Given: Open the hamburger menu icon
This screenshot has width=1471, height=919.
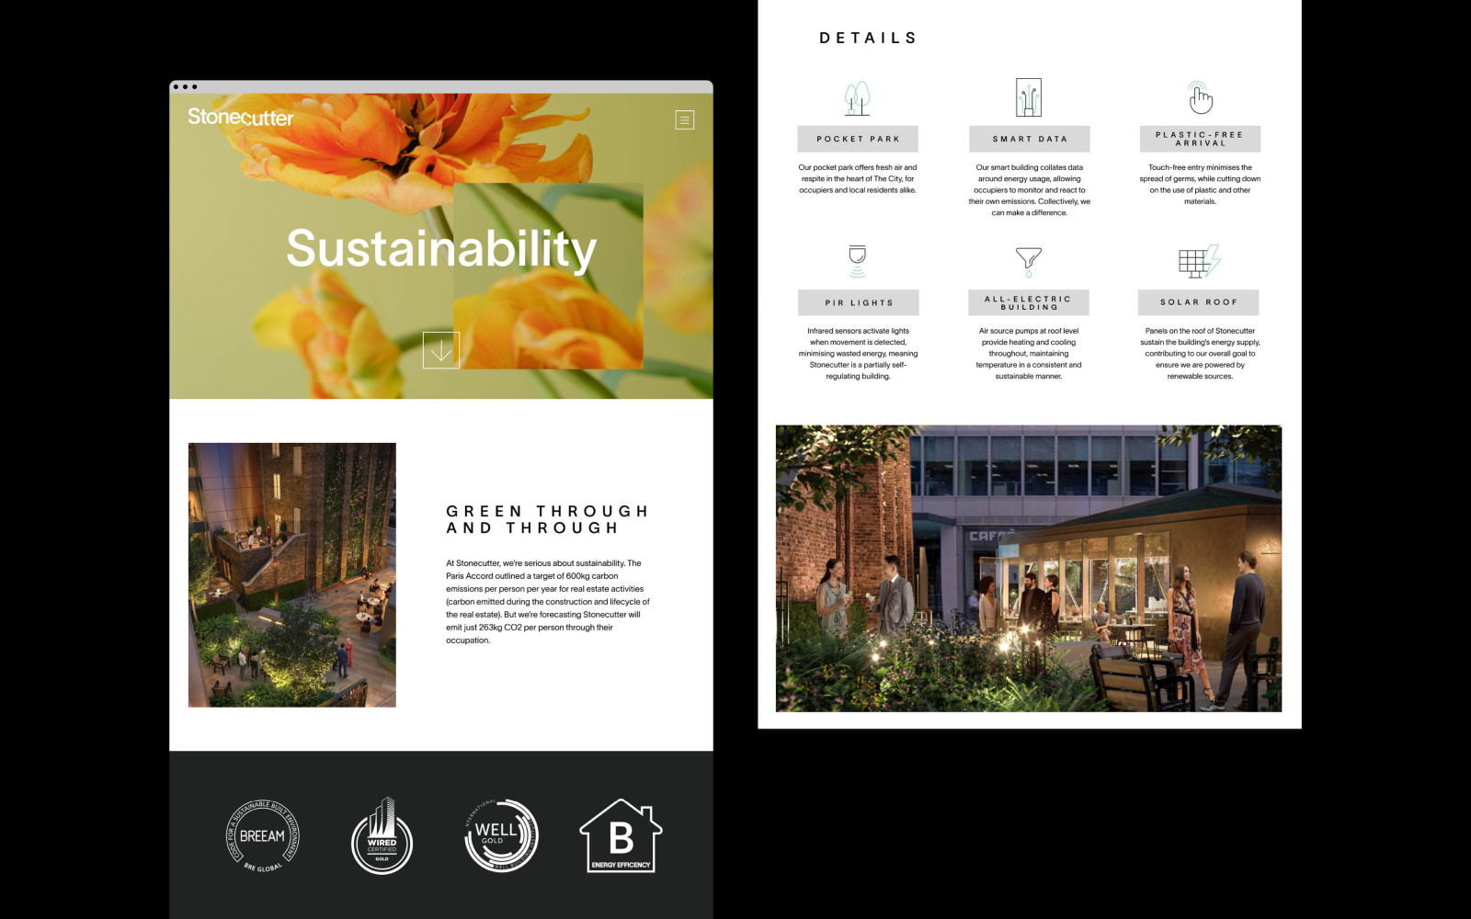Looking at the screenshot, I should [684, 119].
